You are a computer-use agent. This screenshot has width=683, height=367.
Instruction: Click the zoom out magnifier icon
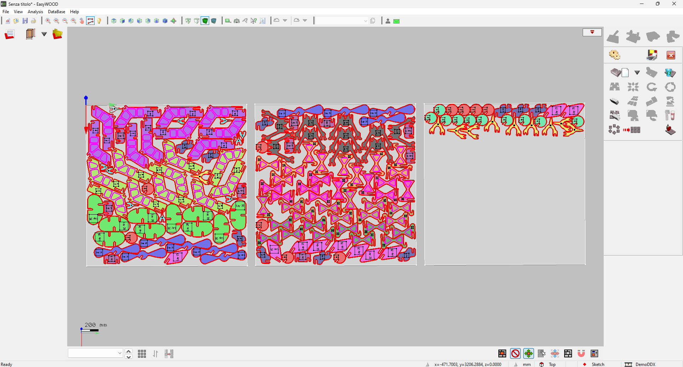click(x=65, y=21)
